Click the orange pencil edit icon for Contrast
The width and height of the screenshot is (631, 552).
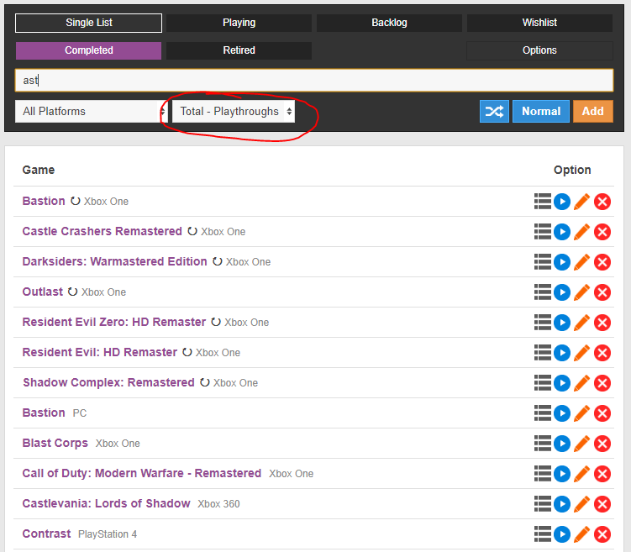point(581,534)
